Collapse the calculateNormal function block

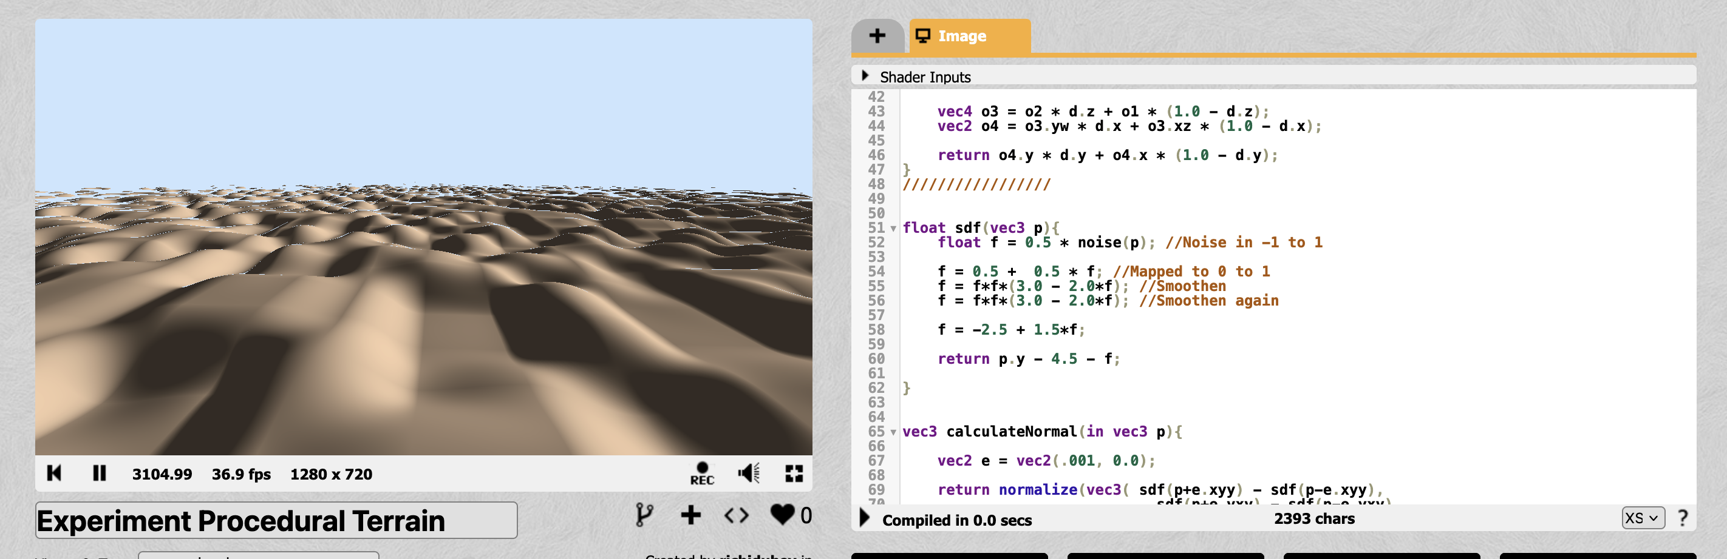[x=892, y=432]
